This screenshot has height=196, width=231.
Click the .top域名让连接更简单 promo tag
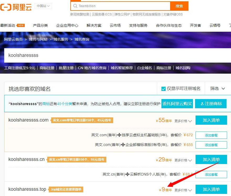66,189
